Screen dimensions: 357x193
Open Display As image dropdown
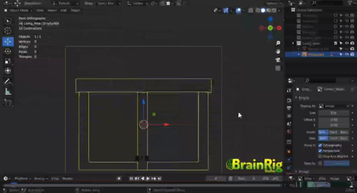tap(334, 106)
